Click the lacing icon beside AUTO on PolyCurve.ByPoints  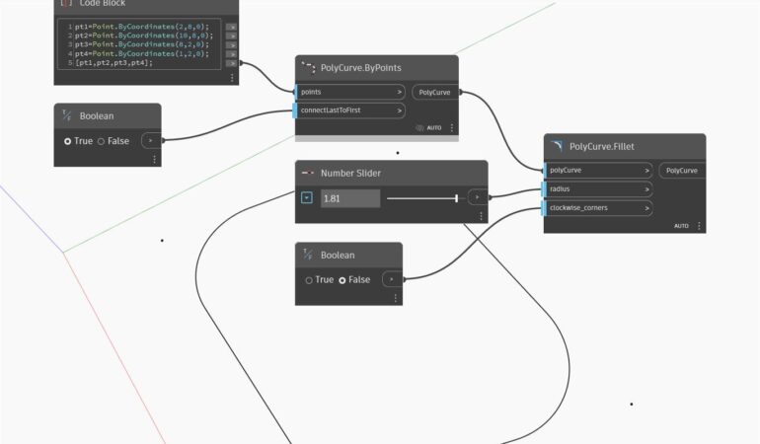[419, 128]
